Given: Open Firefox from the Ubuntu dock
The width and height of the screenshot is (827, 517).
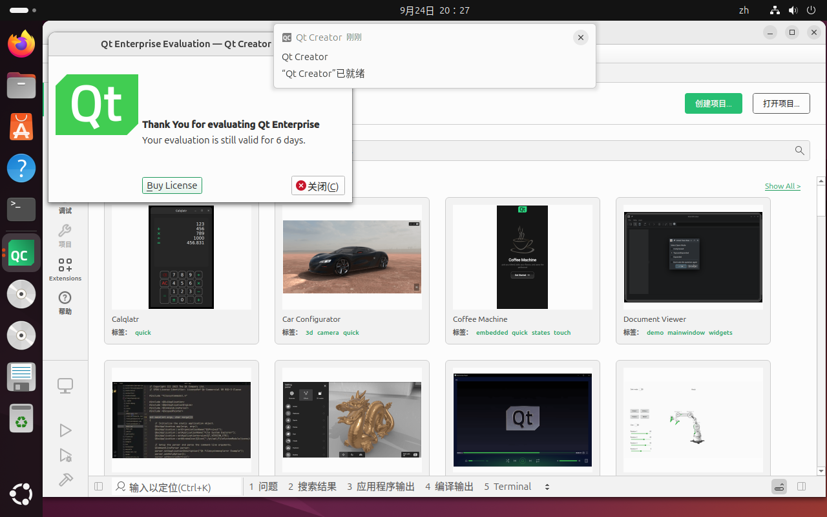Looking at the screenshot, I should tap(21, 44).
